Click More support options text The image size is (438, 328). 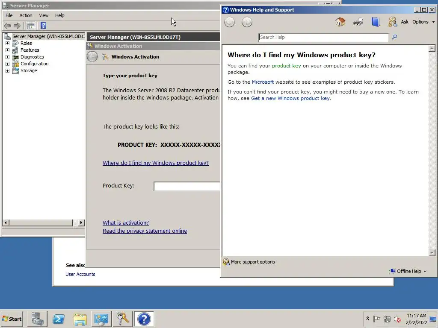tap(253, 262)
